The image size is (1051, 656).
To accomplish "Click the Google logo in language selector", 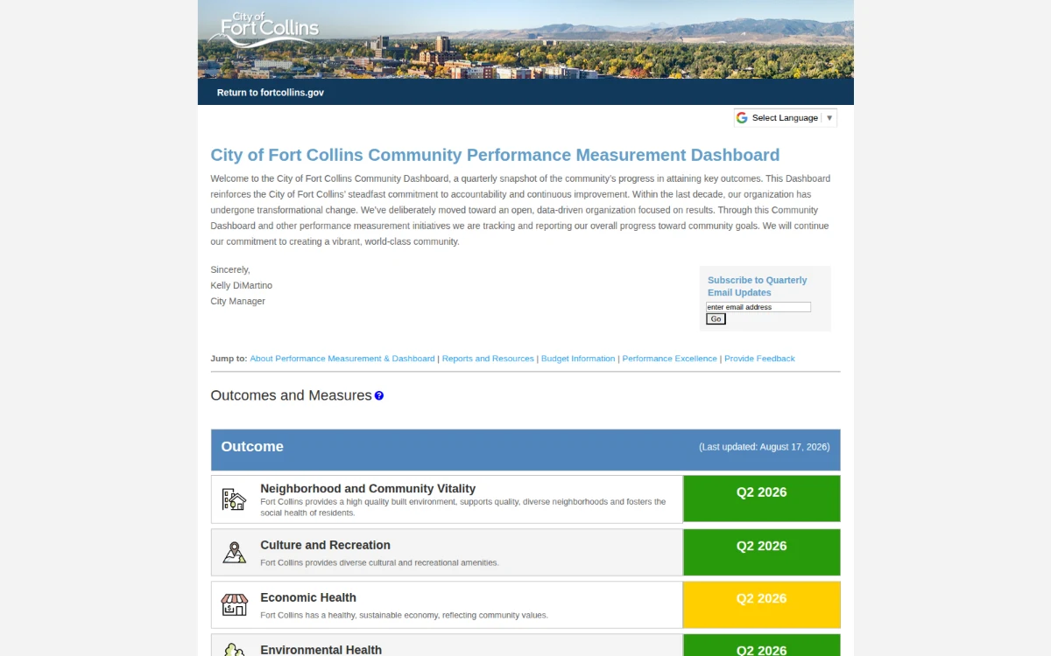I will (742, 118).
